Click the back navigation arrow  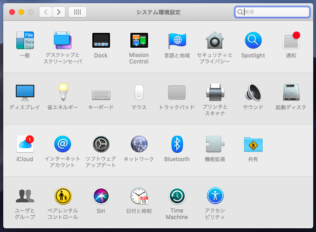point(45,12)
